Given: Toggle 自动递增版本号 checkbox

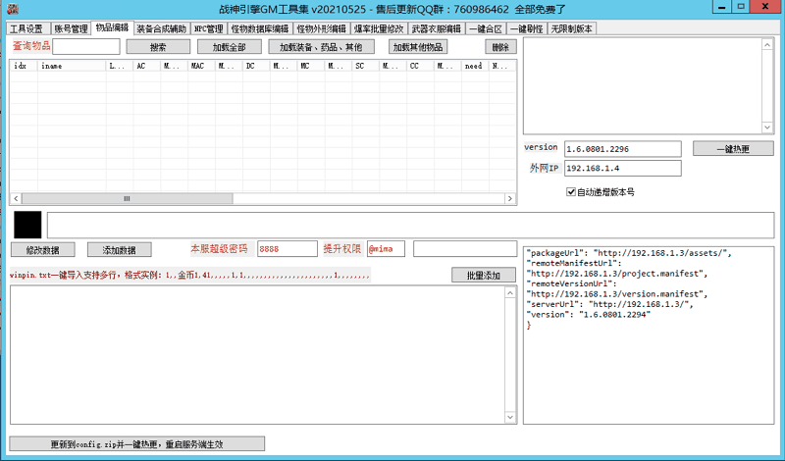Looking at the screenshot, I should (x=571, y=192).
